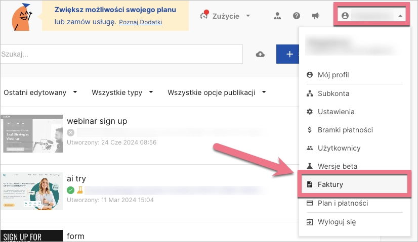Expand the Wszystkie typy filter
The image size is (418, 242).
click(x=123, y=92)
